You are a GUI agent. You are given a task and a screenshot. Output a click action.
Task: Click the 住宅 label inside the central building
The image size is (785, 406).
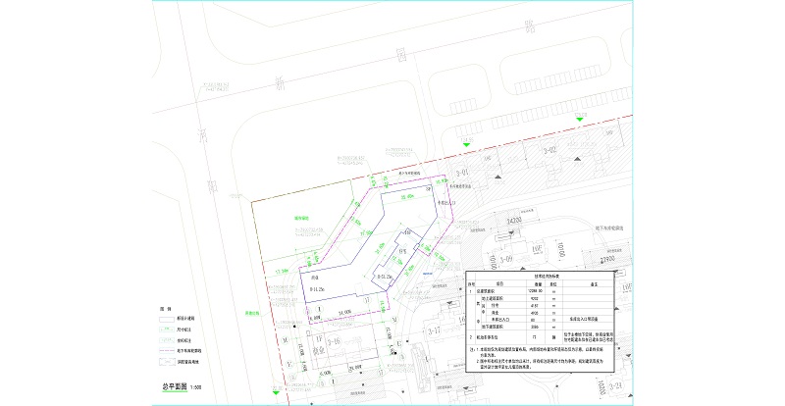(401, 250)
